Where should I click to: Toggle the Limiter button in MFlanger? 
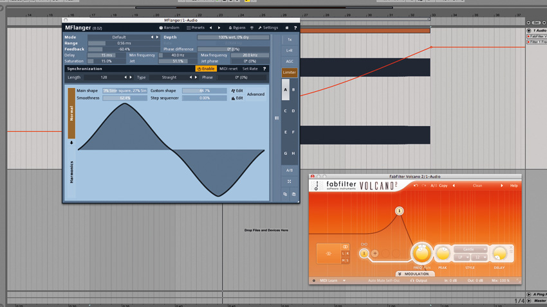289,73
